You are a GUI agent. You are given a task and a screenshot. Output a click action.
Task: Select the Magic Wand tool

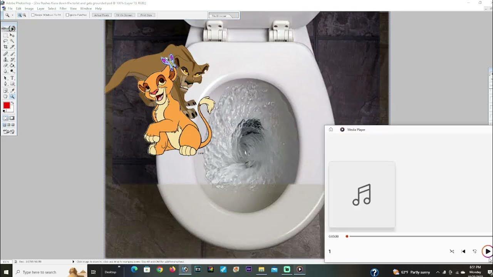12,40
